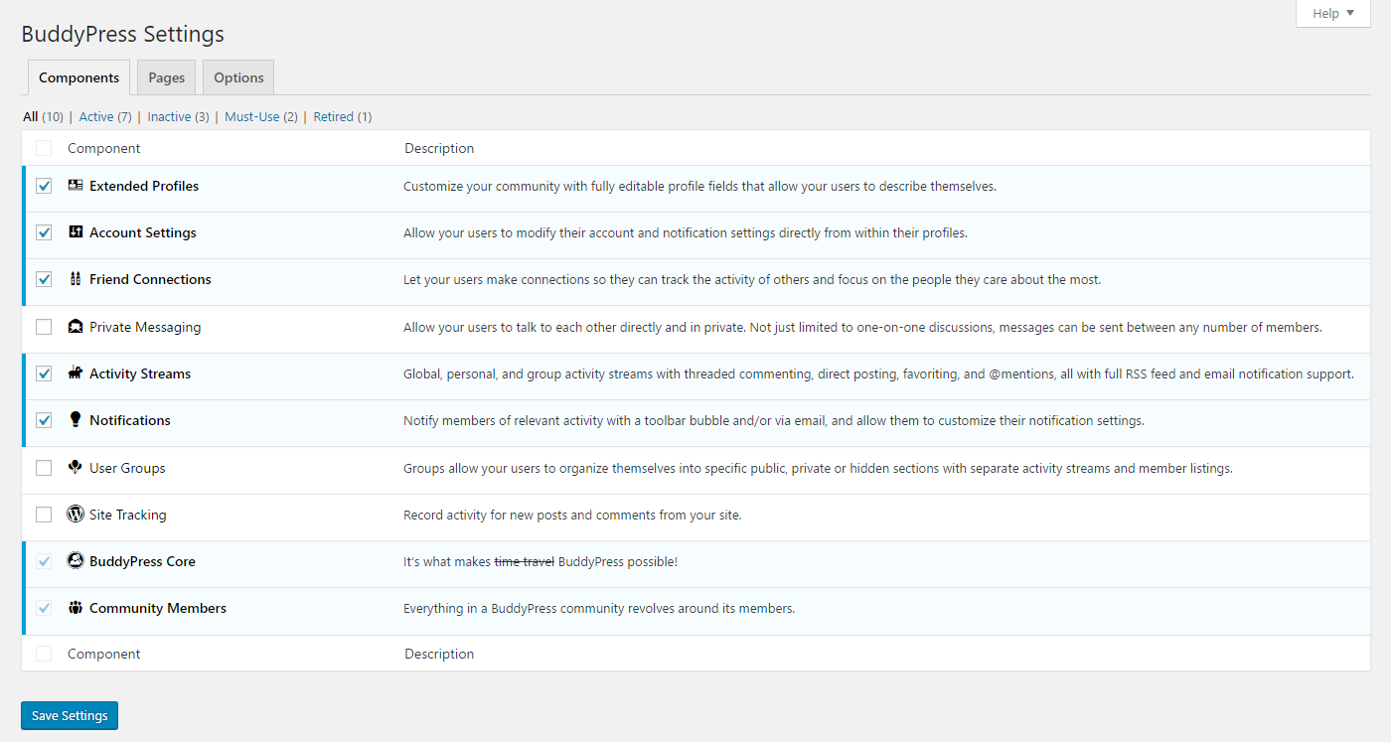Click the User Groups description text
1391x742 pixels.
click(x=818, y=468)
